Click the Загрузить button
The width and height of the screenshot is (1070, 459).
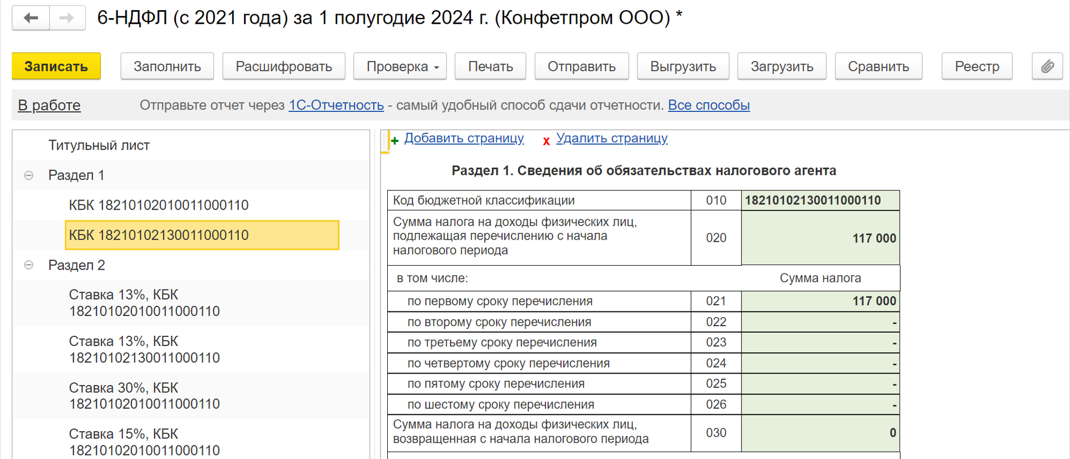(782, 66)
